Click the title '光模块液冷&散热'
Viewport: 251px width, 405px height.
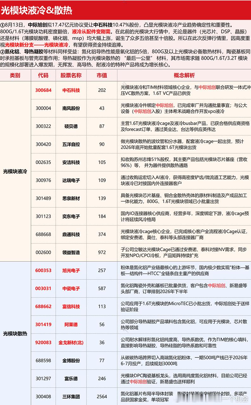point(36,10)
